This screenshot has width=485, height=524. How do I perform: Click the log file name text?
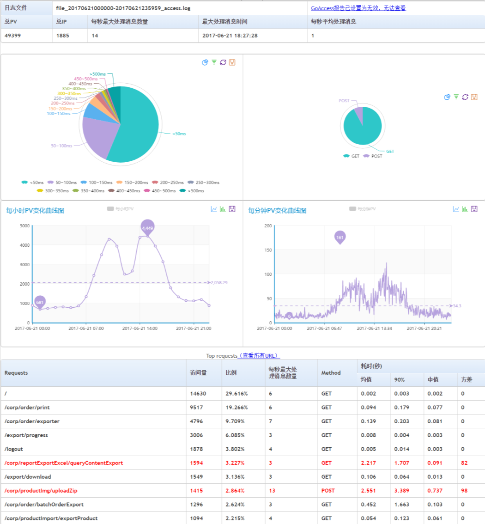tap(123, 8)
